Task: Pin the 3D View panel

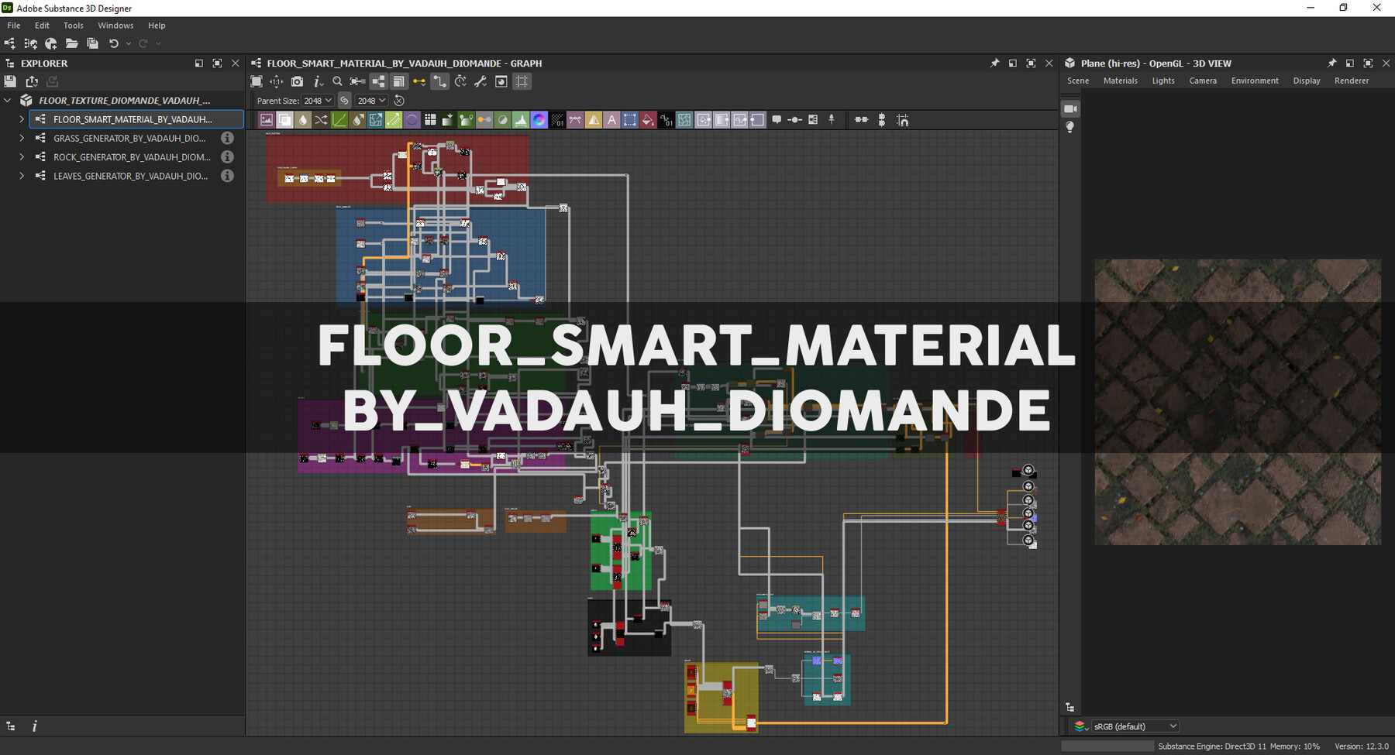Action: [1332, 63]
